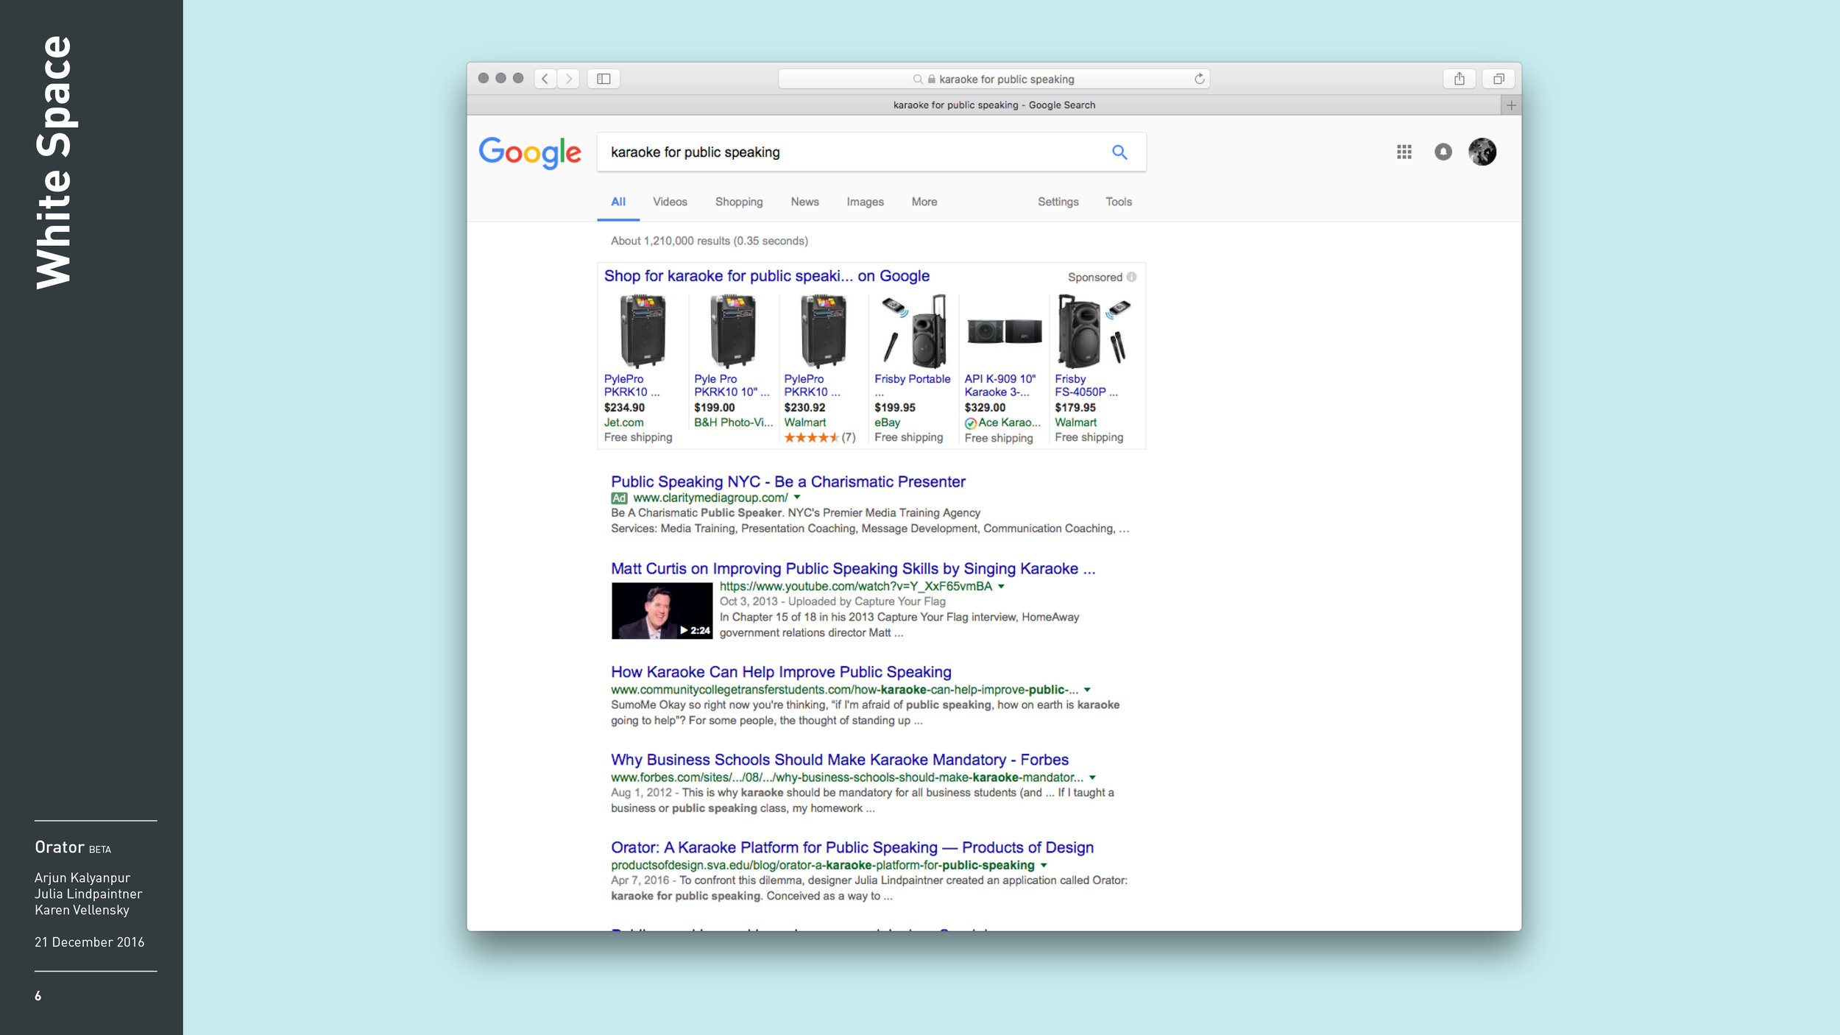This screenshot has width=1840, height=1035.
Task: Click the Sponsored info icon
Action: tap(1131, 277)
